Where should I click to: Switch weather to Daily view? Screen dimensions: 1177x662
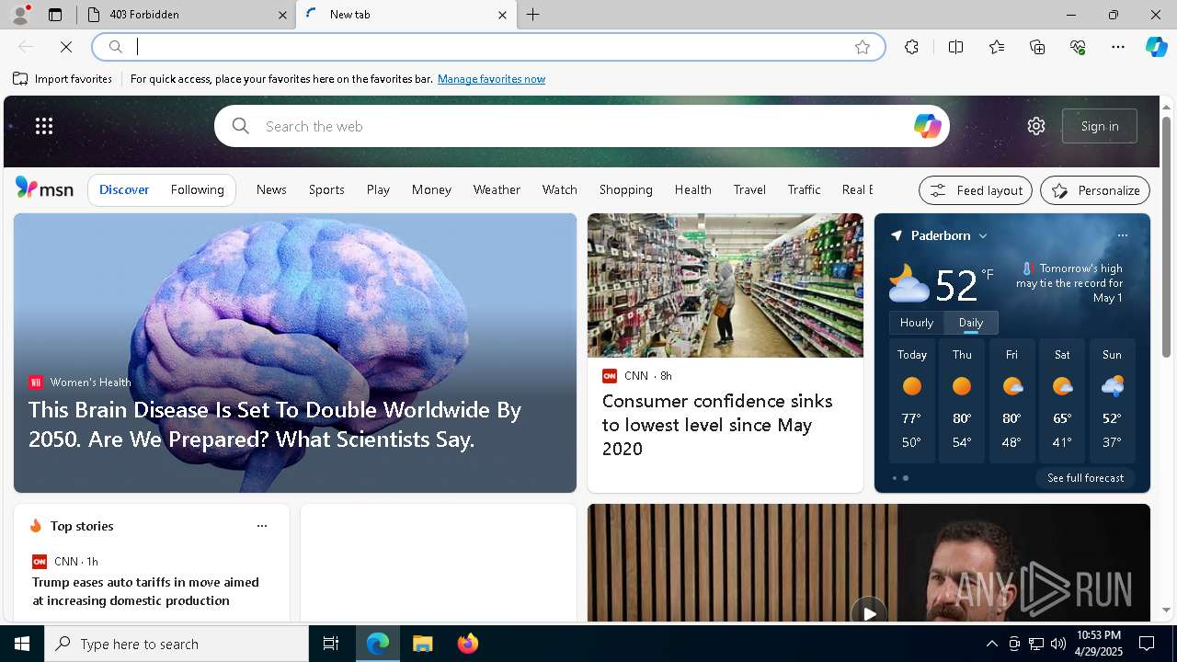[971, 323]
